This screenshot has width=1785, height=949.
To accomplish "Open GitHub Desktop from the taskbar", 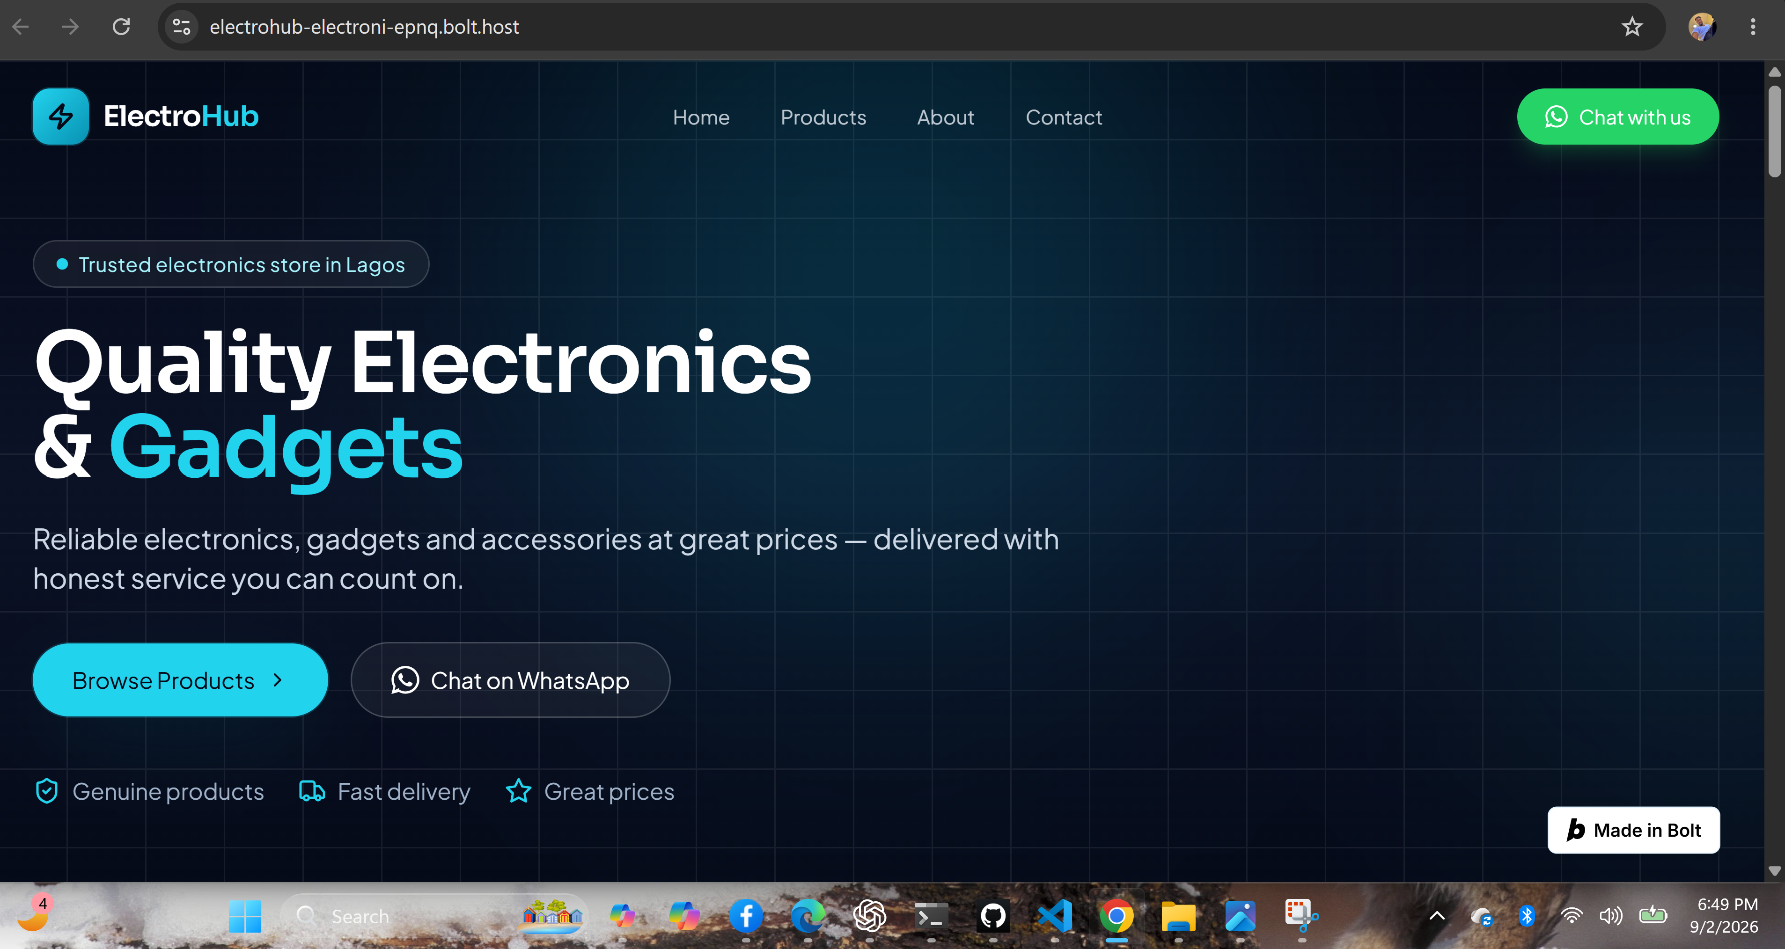I will tap(993, 916).
